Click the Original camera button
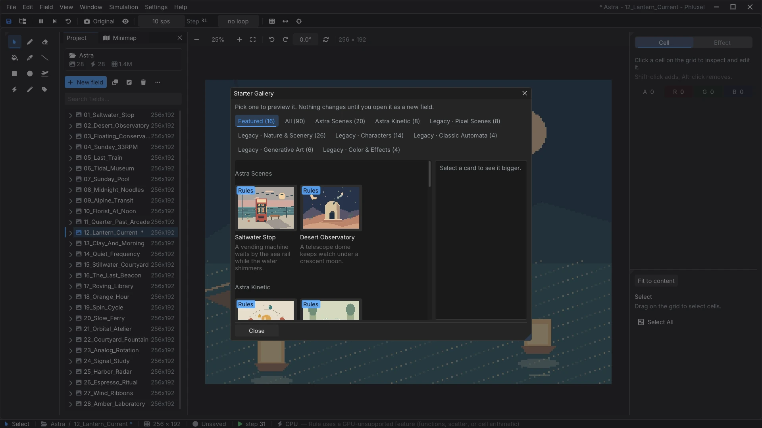The width and height of the screenshot is (762, 428). pos(99,21)
